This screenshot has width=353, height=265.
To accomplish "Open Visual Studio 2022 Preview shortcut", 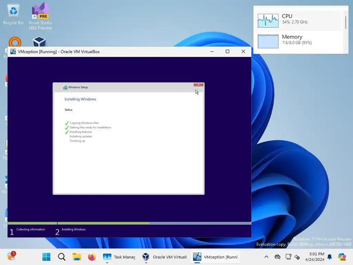I will tap(40, 16).
